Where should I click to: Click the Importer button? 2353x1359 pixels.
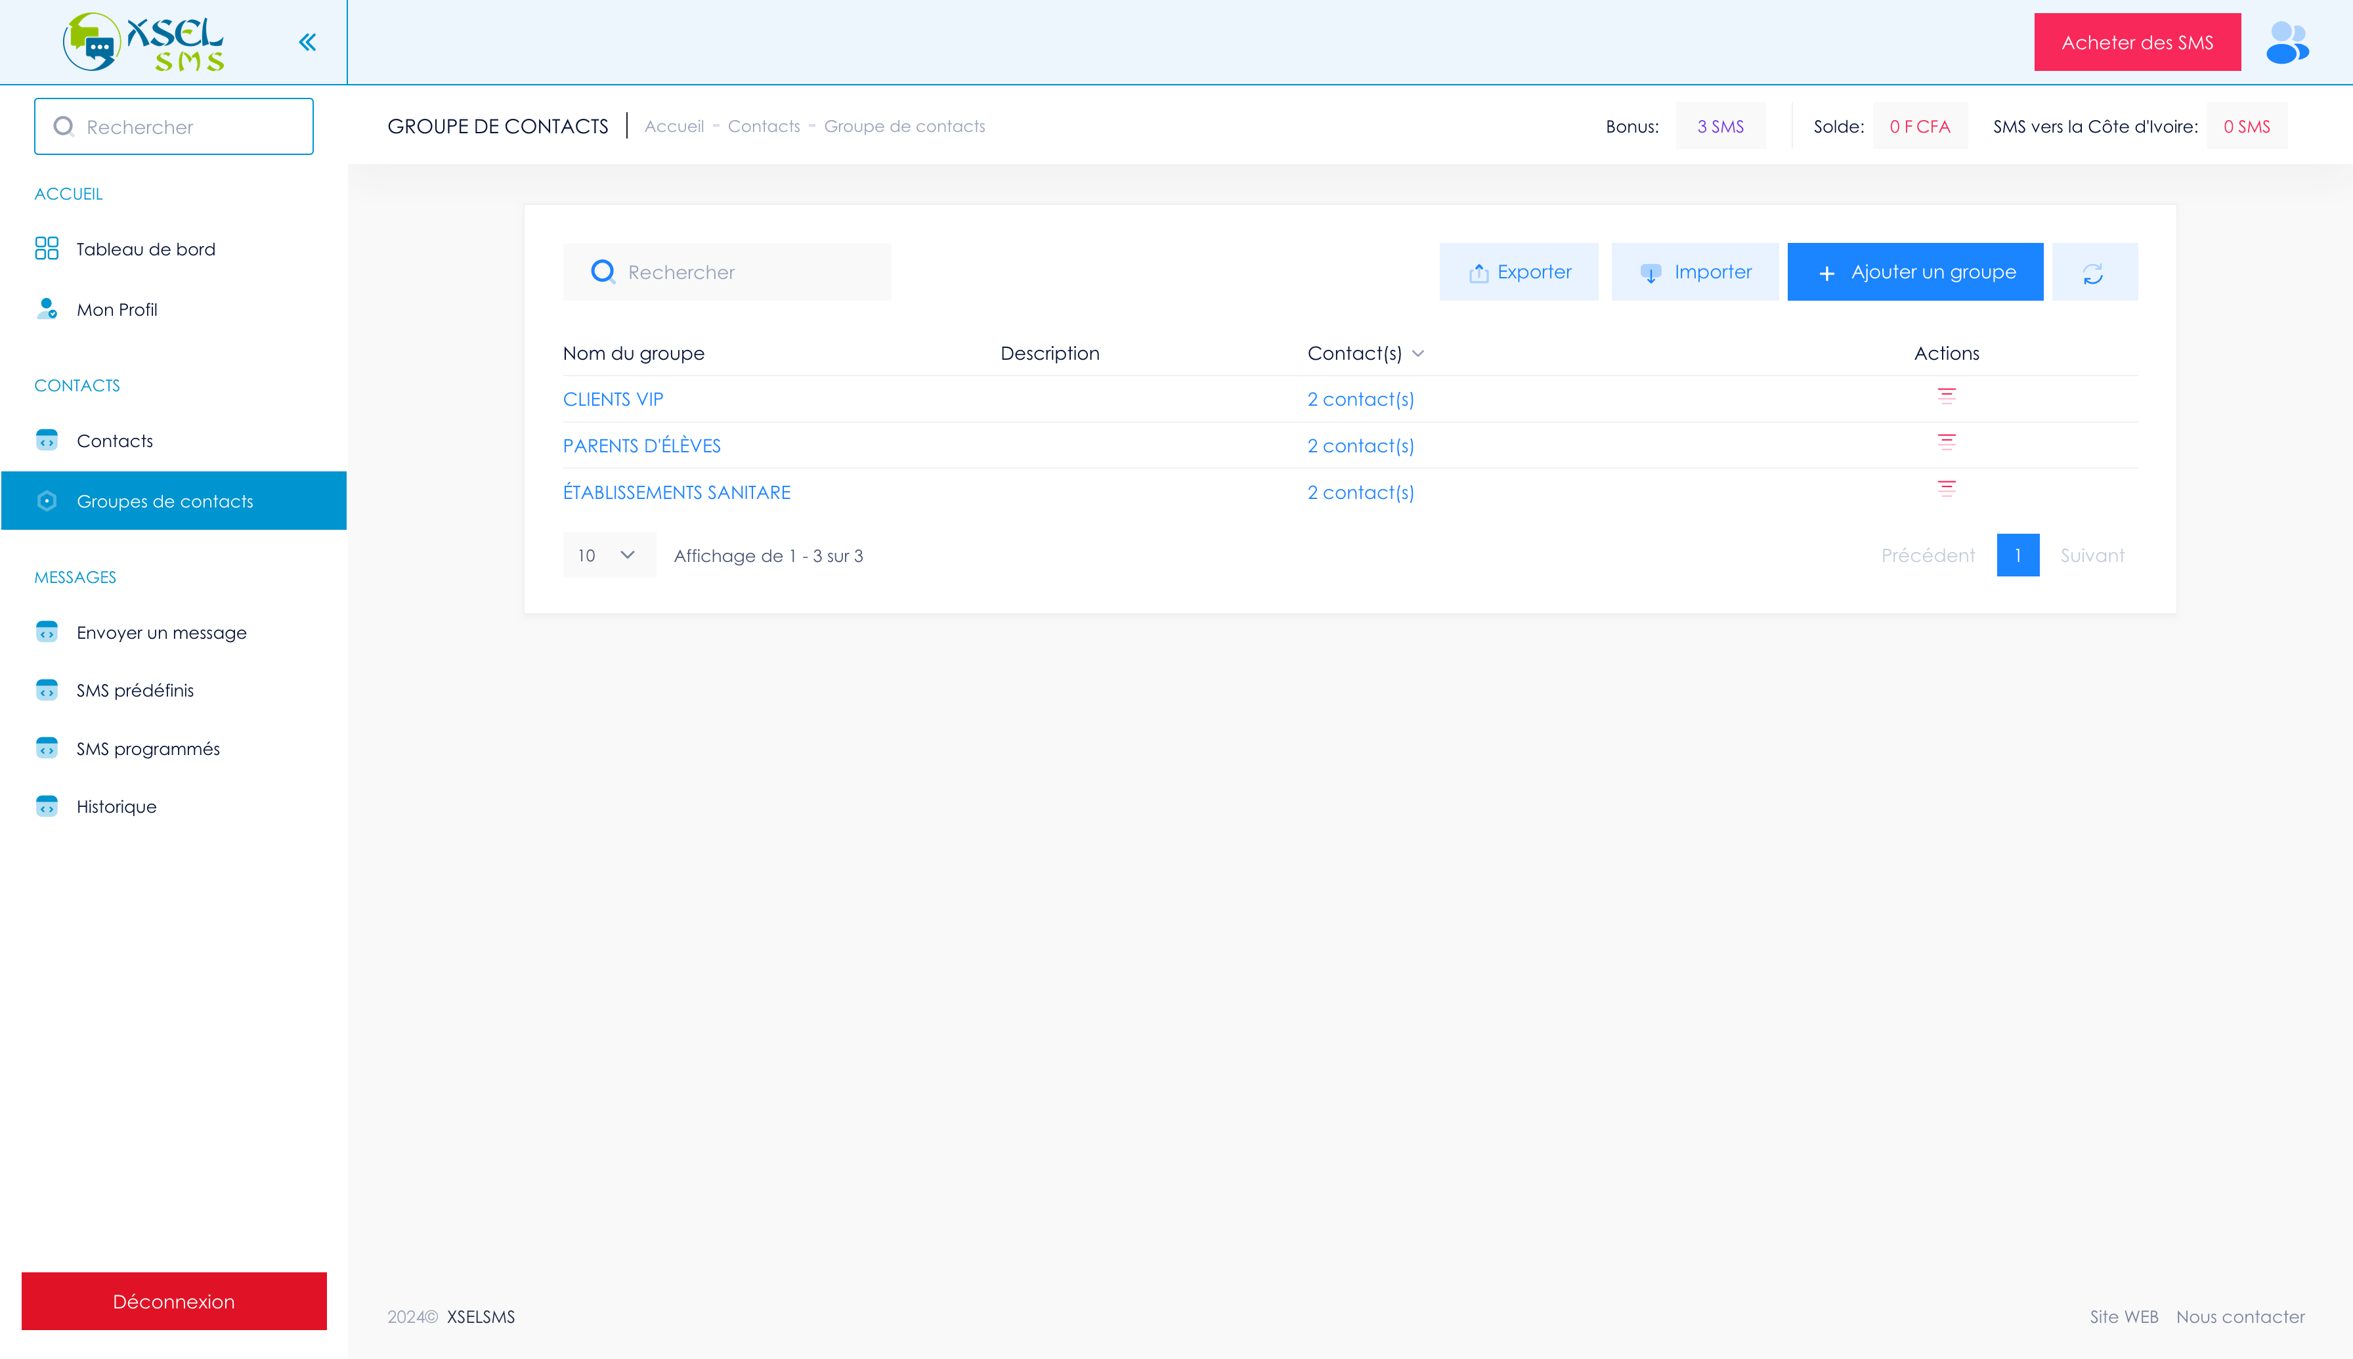coord(1694,272)
